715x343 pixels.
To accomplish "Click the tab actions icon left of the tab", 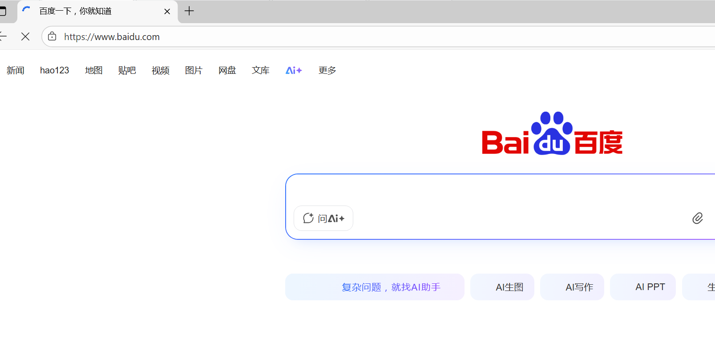I will click(x=2, y=11).
